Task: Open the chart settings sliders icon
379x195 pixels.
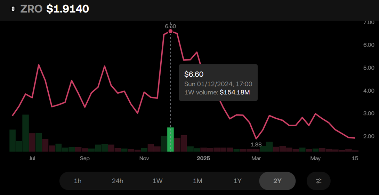Action: [x=318, y=181]
